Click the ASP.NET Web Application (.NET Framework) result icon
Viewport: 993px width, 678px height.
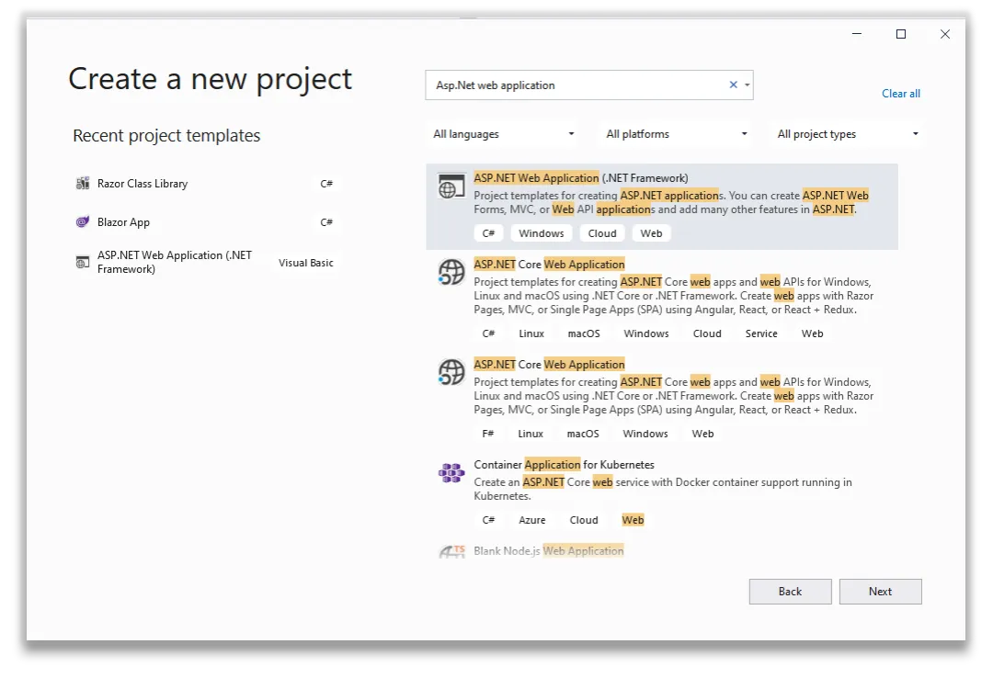[451, 186]
